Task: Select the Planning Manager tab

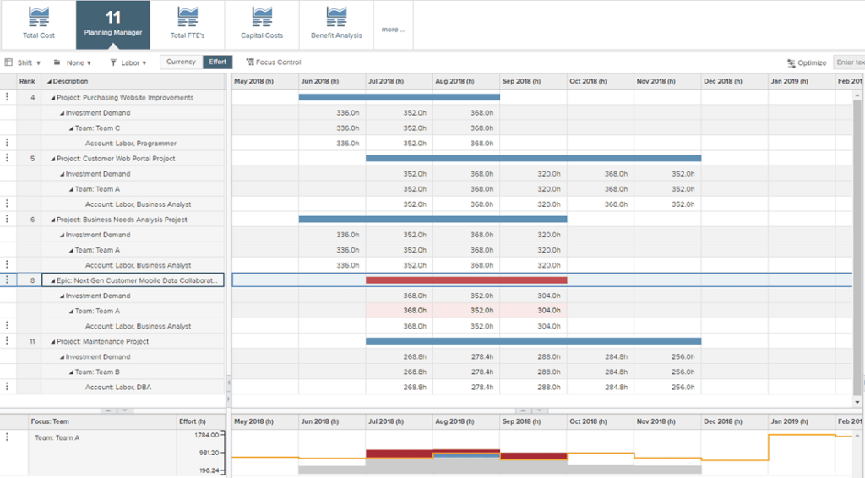Action: click(x=113, y=24)
